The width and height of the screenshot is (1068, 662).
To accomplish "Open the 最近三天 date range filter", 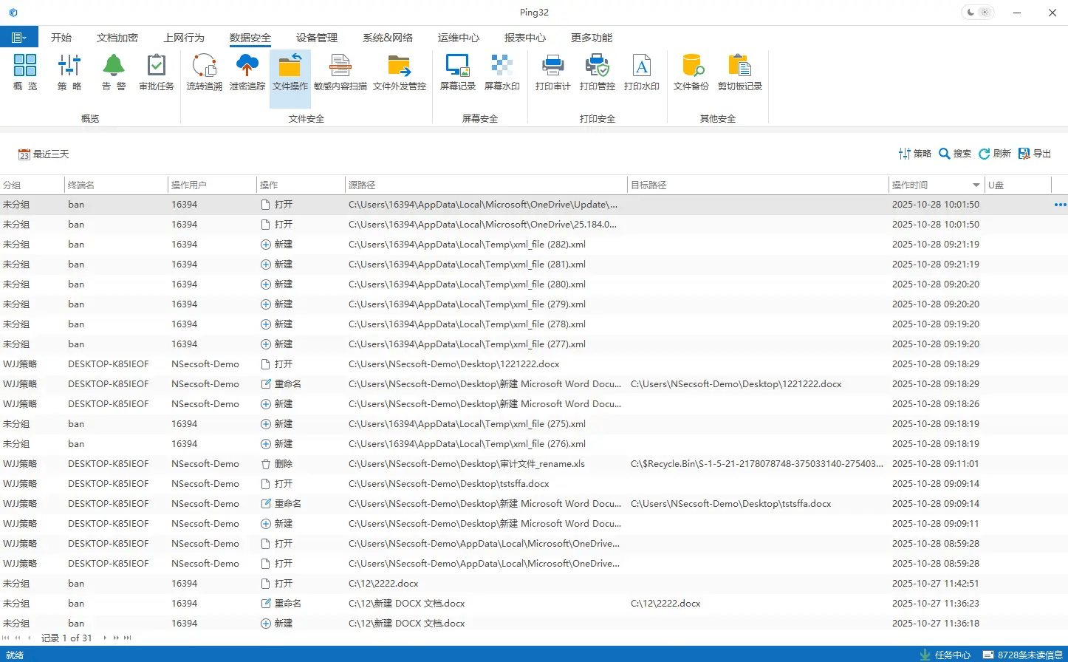I will tap(44, 154).
